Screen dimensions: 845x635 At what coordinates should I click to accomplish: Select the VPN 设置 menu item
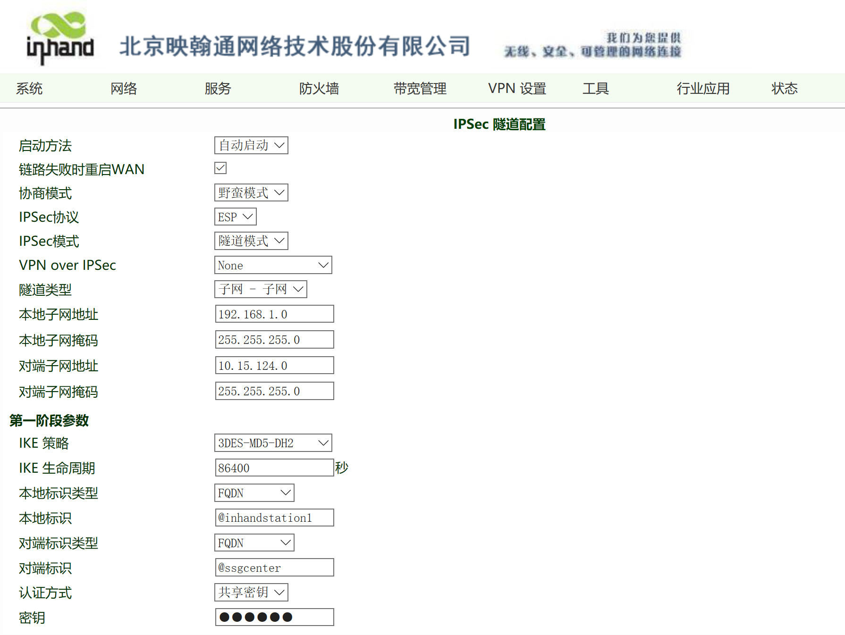pyautogui.click(x=517, y=88)
